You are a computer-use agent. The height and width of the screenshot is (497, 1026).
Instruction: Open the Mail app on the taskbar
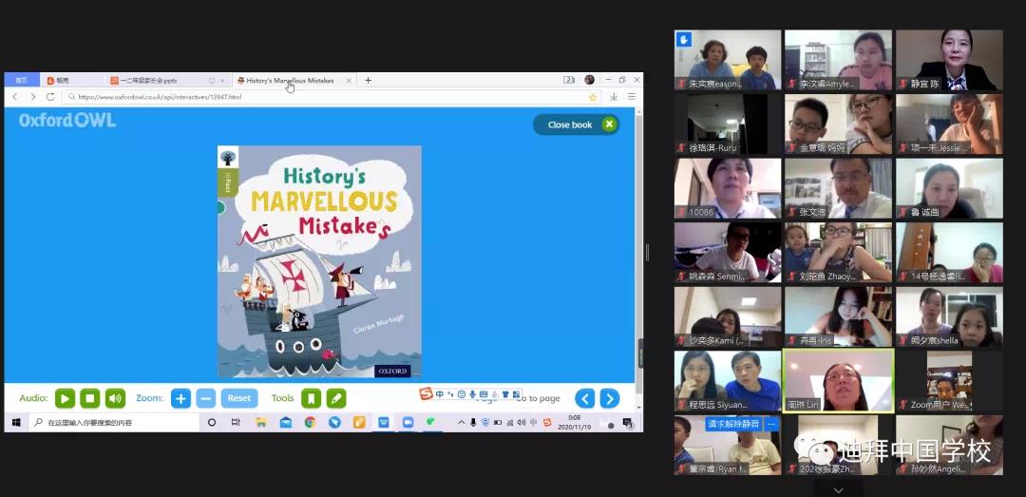[x=286, y=422]
